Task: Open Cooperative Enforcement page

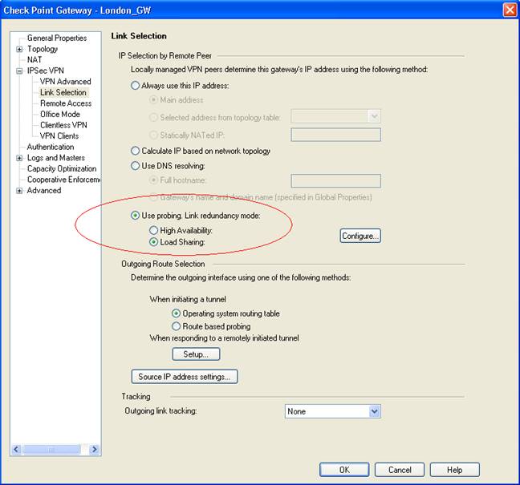Action: coord(63,180)
